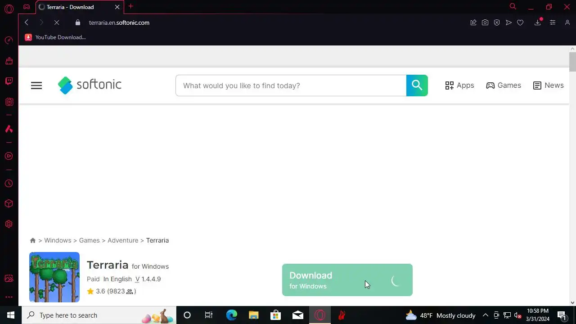
Task: Click the Terraria game thumbnail
Action: point(54,277)
